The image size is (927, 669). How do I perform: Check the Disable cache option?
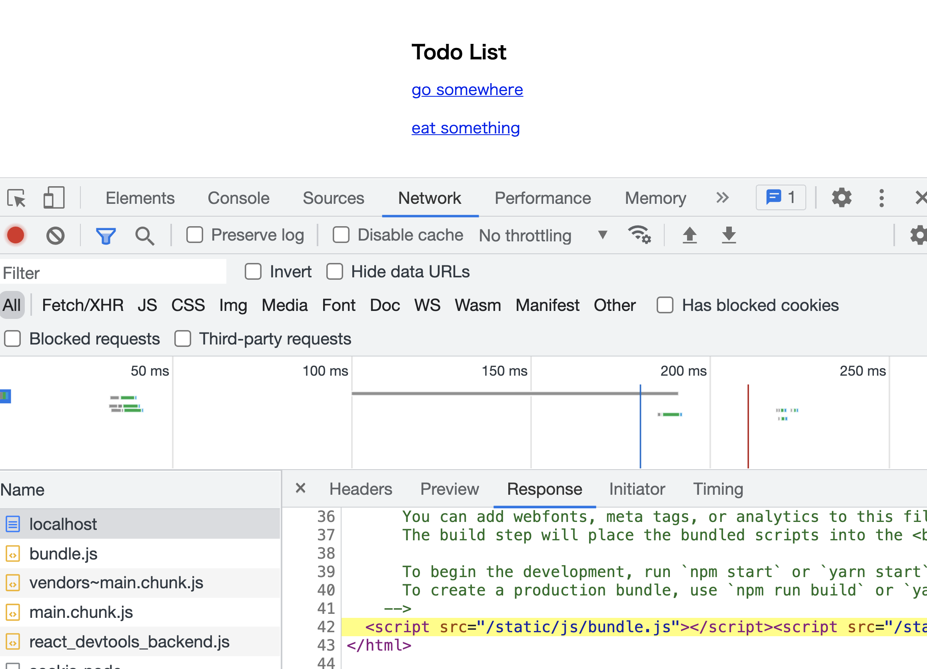[x=341, y=235]
